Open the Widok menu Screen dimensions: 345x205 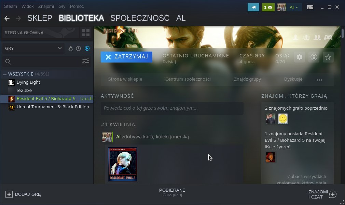pos(28,6)
